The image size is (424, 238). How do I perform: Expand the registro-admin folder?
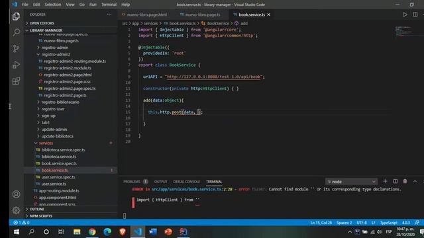pyautogui.click(x=54, y=48)
